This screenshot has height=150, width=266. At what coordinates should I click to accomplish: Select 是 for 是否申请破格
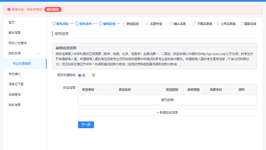pos(80,76)
